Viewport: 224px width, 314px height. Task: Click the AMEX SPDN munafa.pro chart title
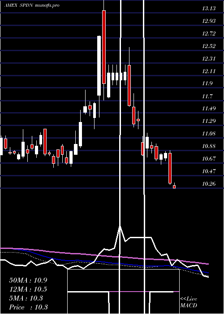pos(32,5)
